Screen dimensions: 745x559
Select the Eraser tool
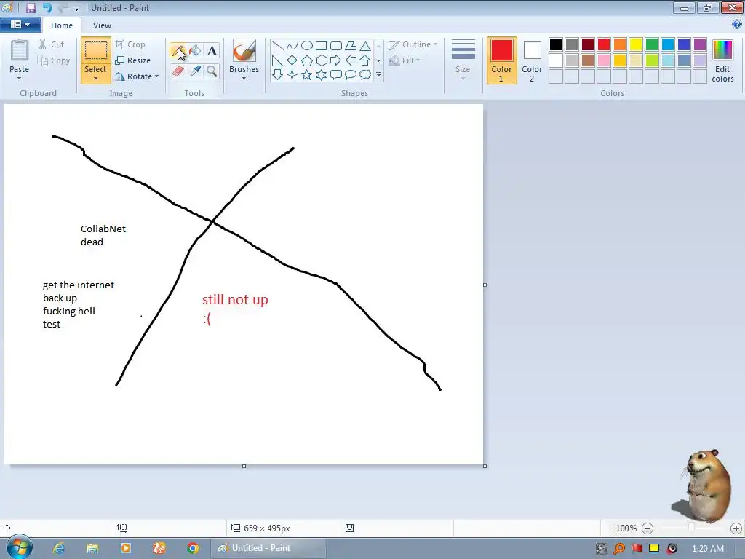(x=178, y=71)
